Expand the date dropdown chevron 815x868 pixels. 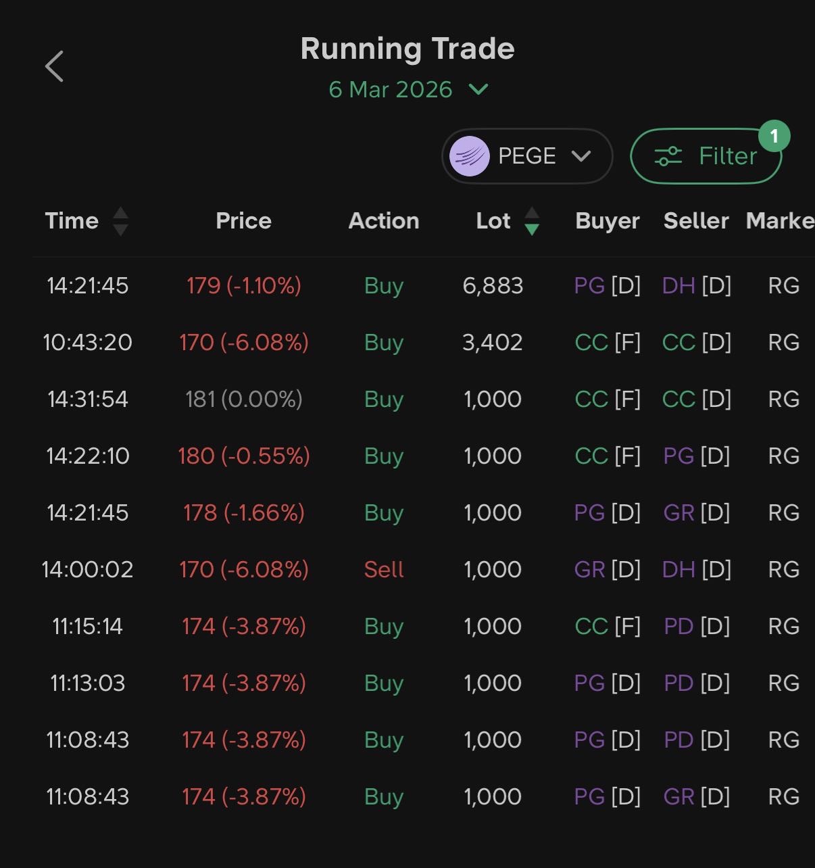[x=478, y=89]
